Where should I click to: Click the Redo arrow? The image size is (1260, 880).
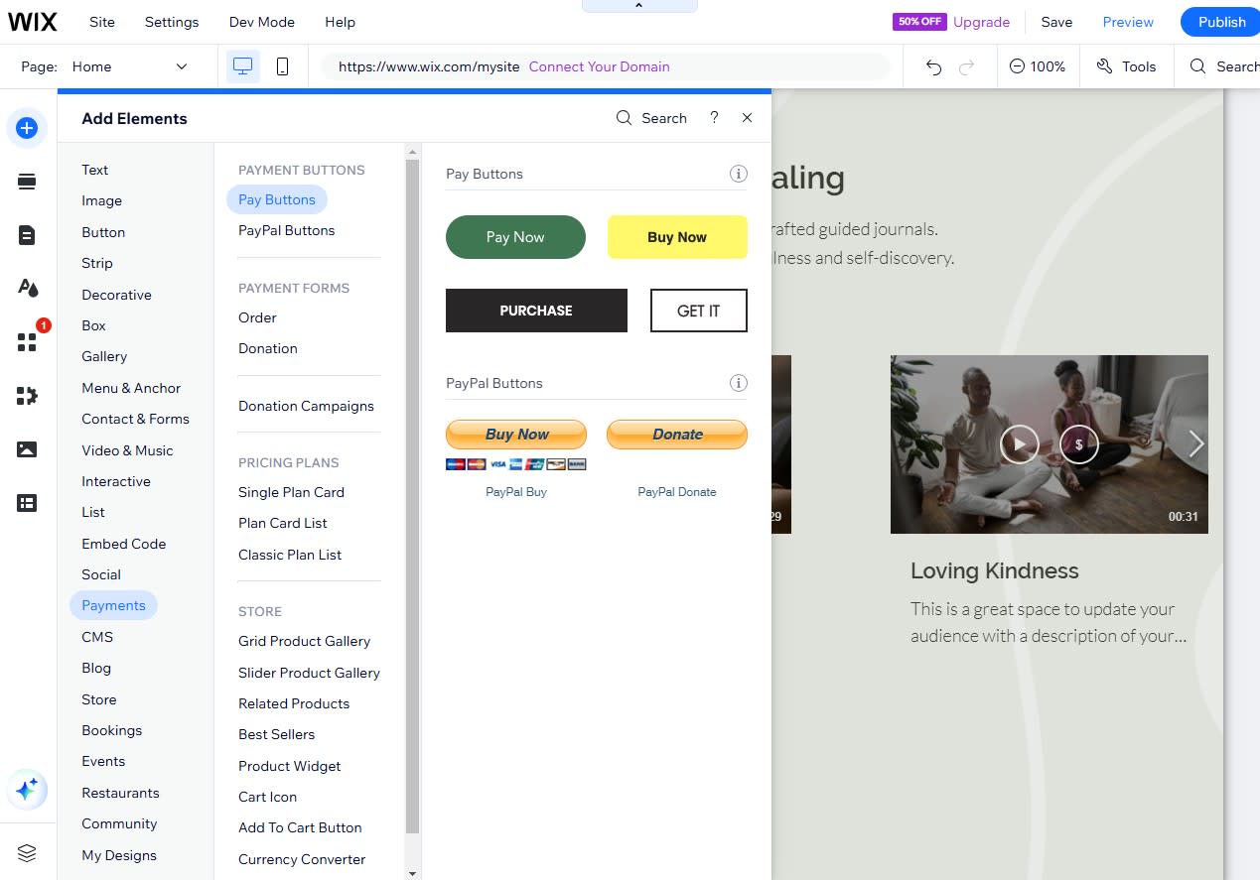pyautogui.click(x=966, y=66)
